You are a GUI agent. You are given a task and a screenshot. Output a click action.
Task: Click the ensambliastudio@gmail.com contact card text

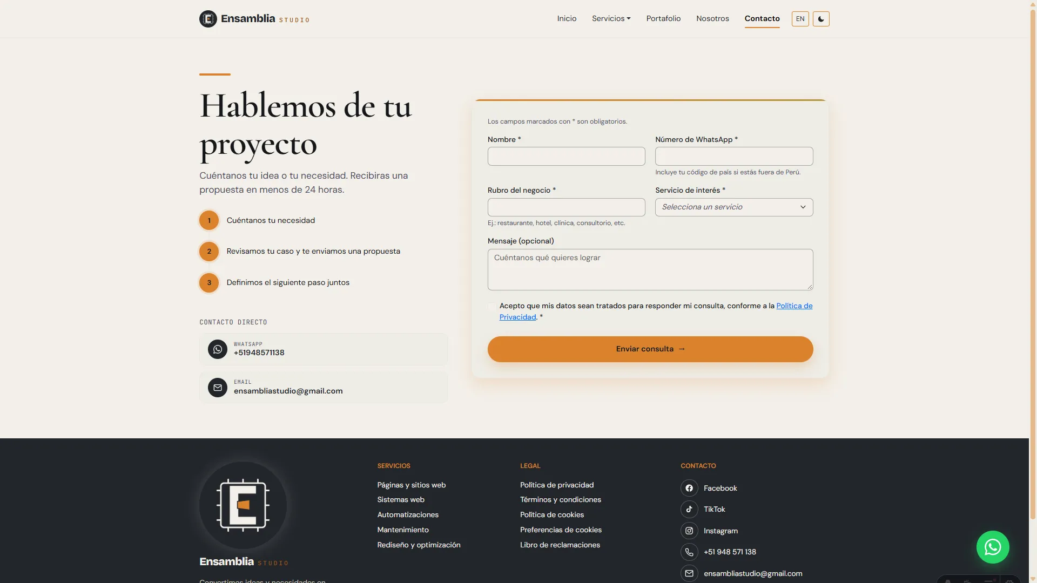pyautogui.click(x=288, y=391)
